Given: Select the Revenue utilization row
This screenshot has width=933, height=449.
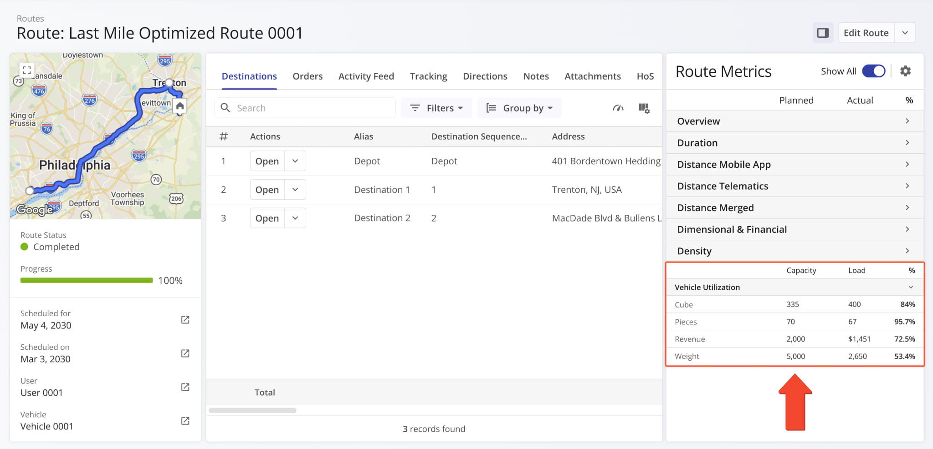Looking at the screenshot, I should [x=795, y=339].
